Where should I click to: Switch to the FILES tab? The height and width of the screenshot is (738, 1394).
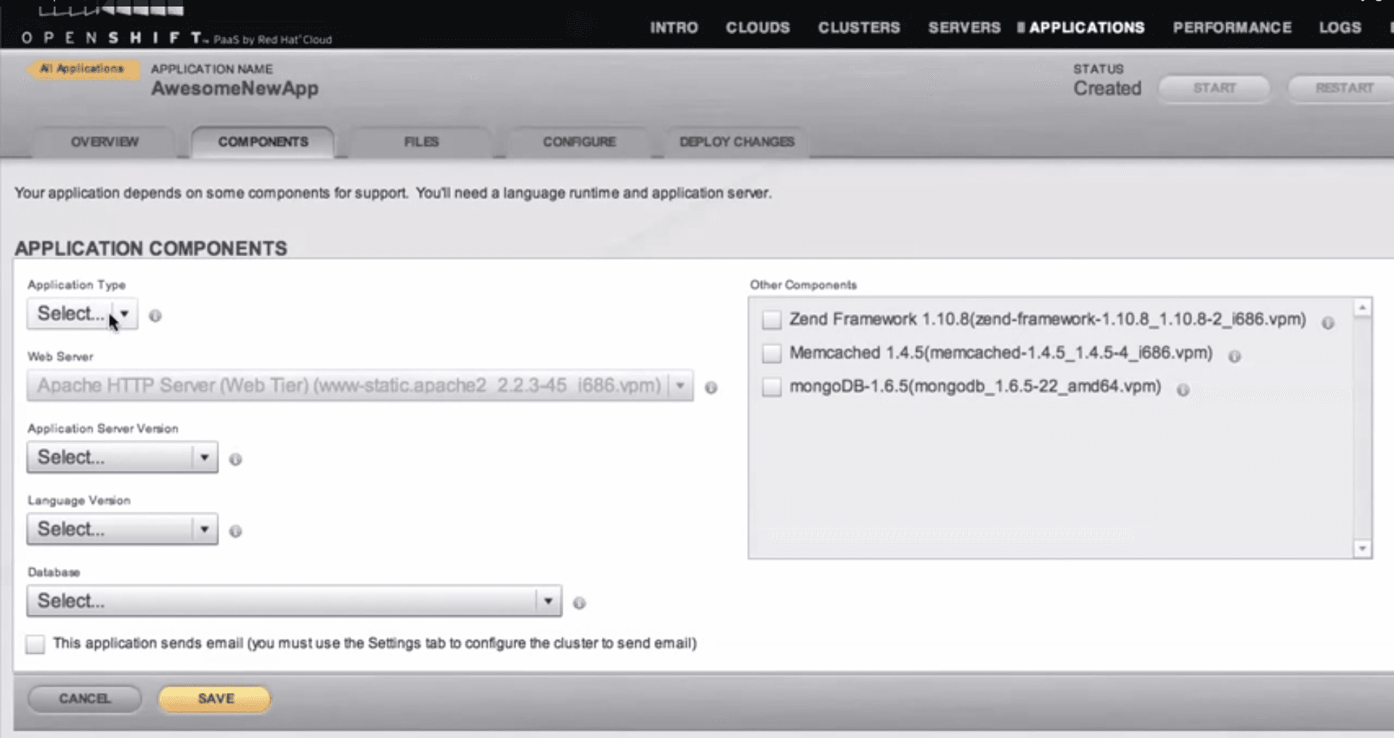coord(421,142)
